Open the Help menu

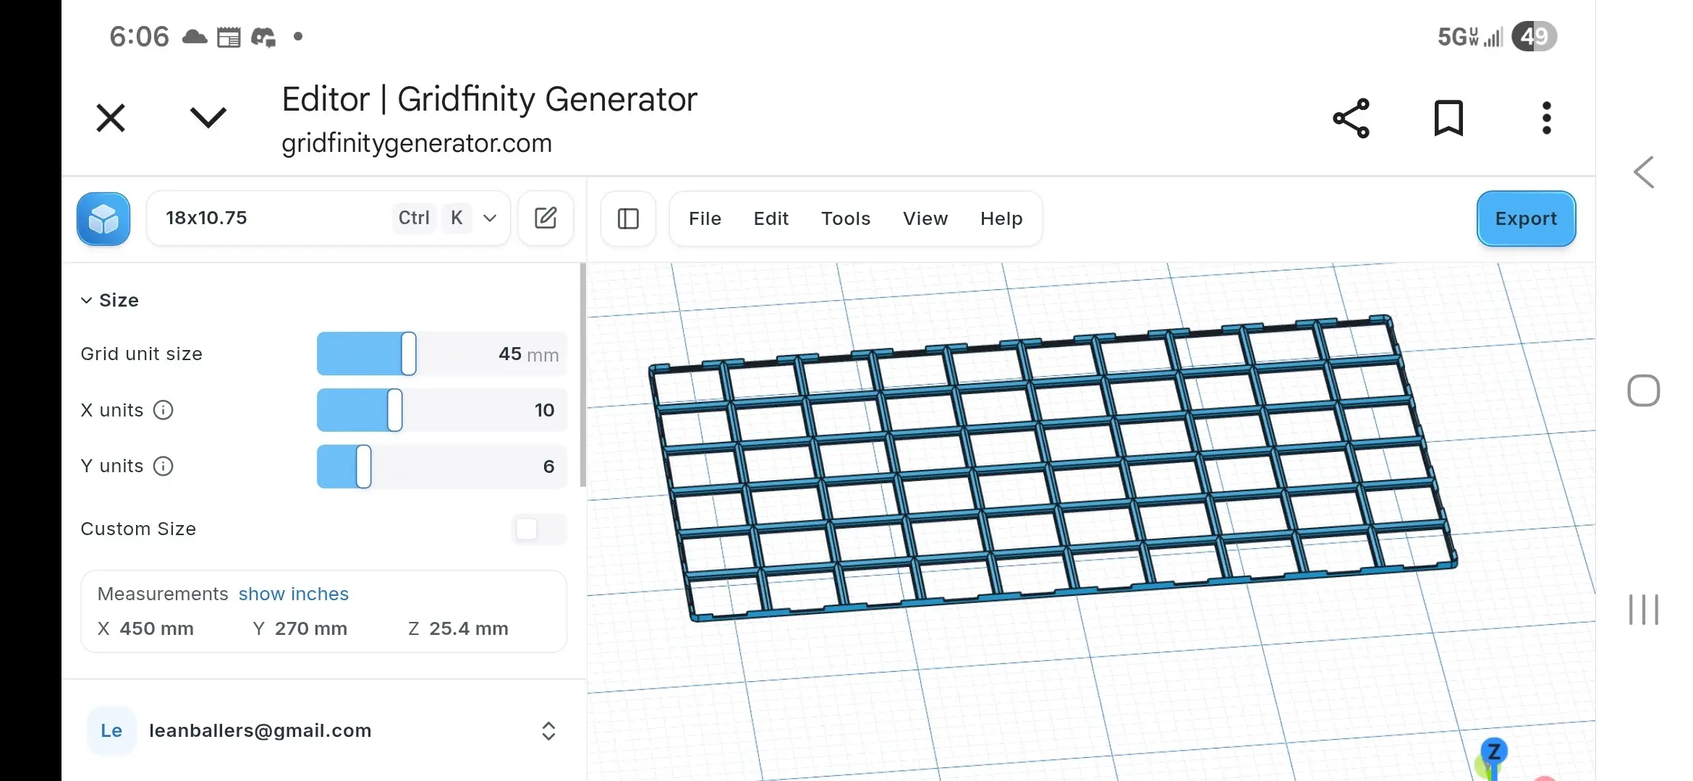click(x=1001, y=218)
